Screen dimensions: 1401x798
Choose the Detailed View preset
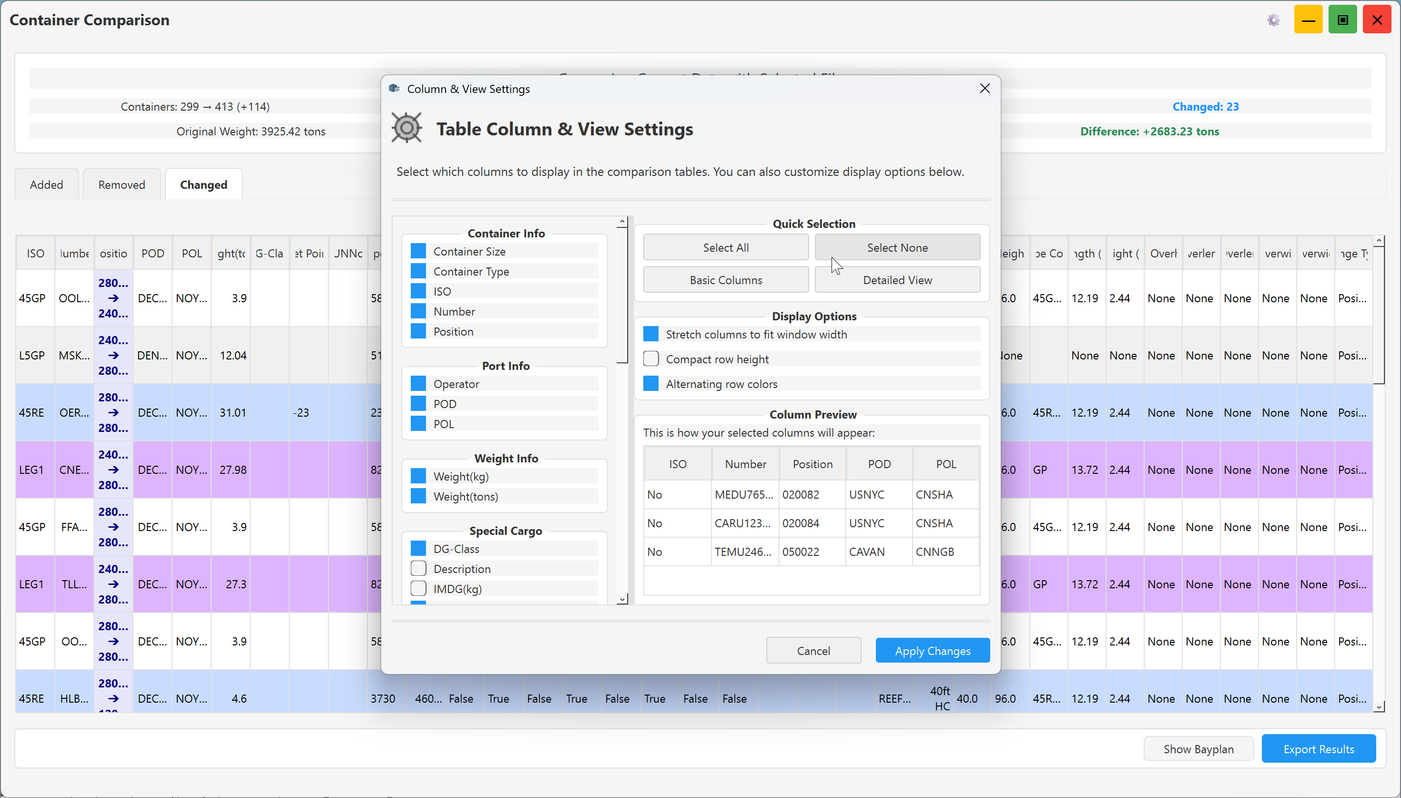(897, 279)
